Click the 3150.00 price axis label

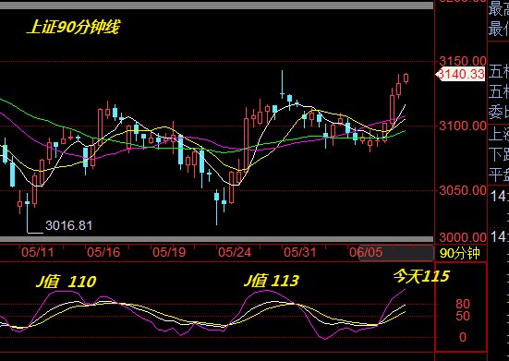click(463, 61)
